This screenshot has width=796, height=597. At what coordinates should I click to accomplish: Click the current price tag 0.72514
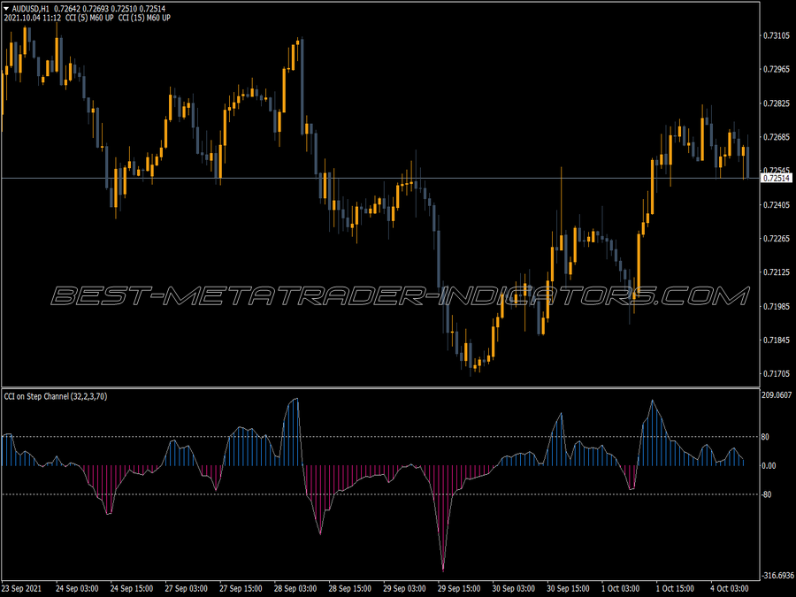[777, 178]
